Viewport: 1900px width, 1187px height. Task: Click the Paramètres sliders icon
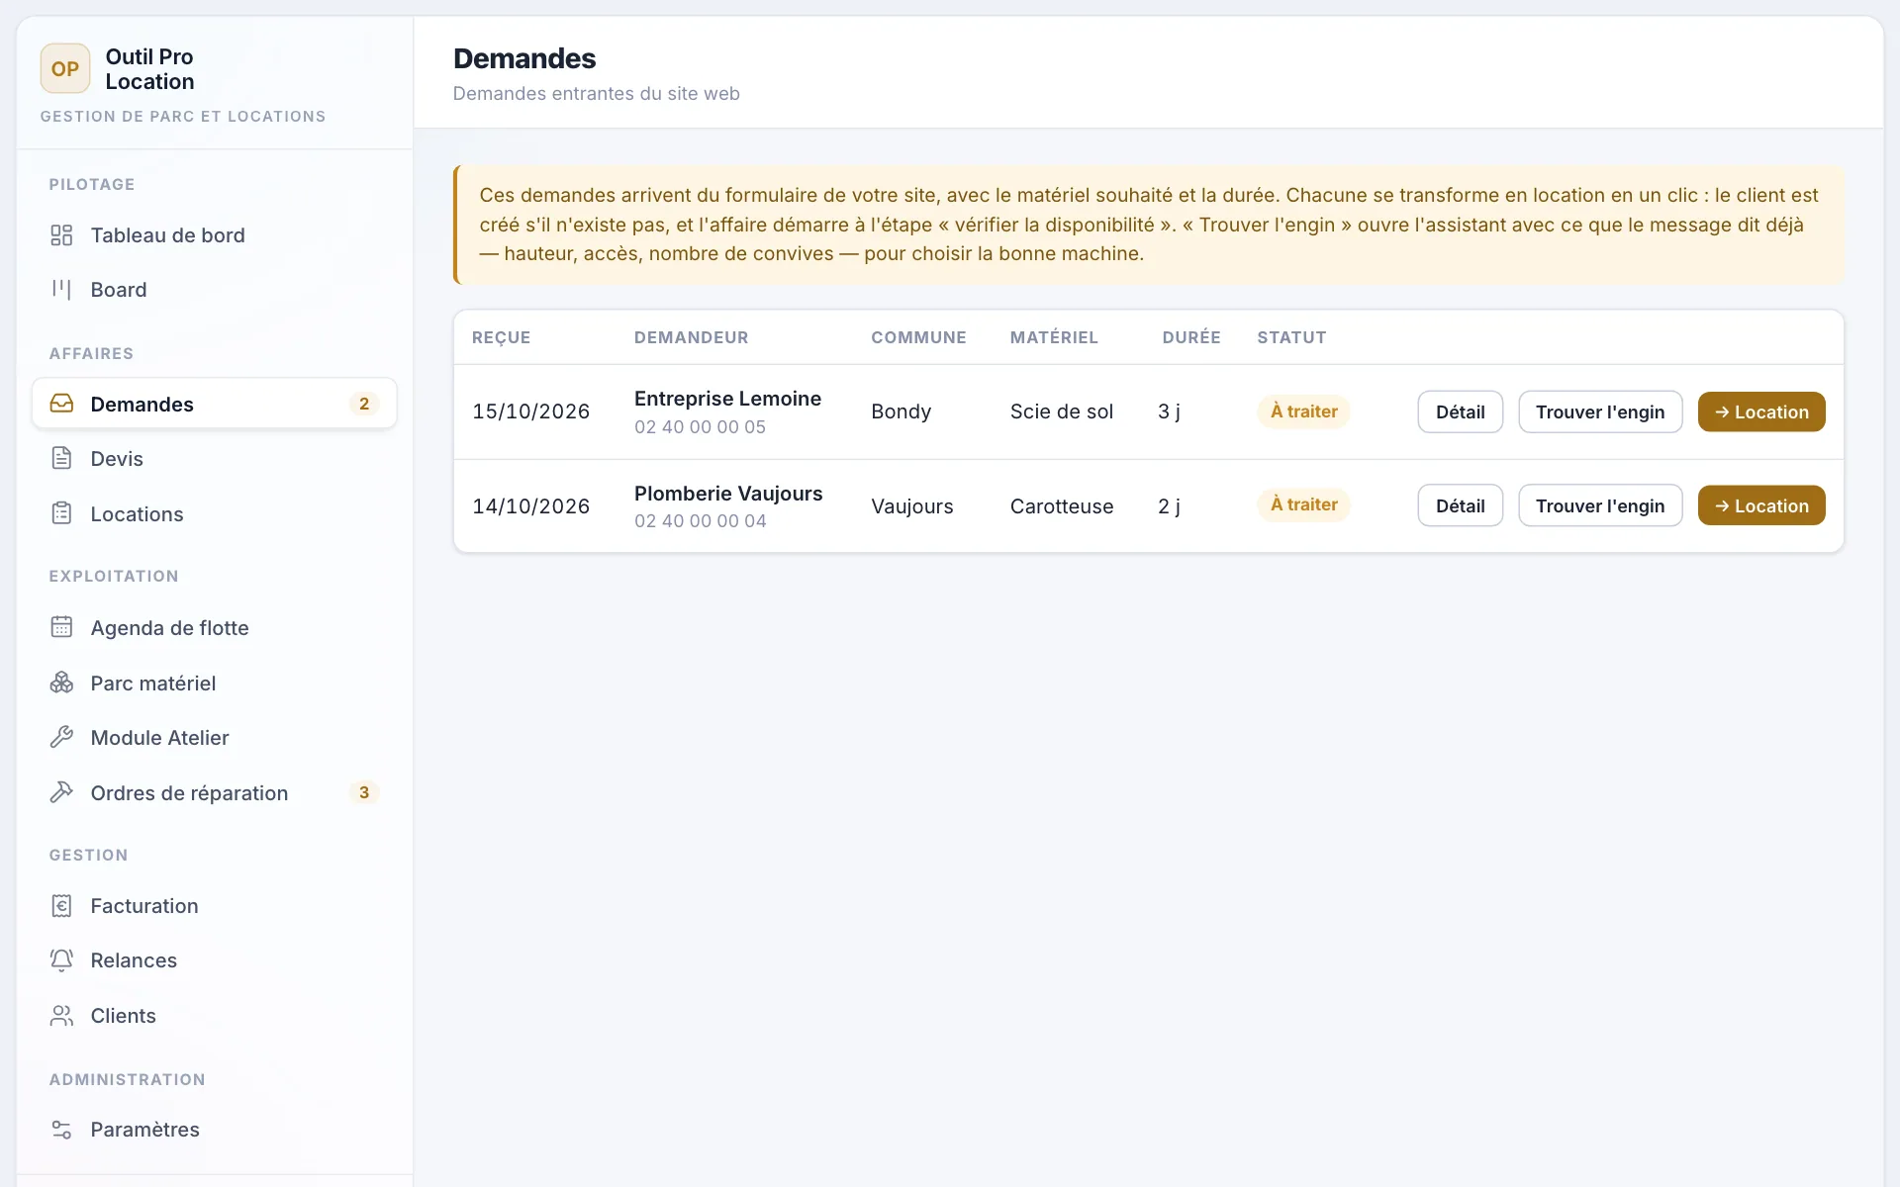[x=61, y=1129]
